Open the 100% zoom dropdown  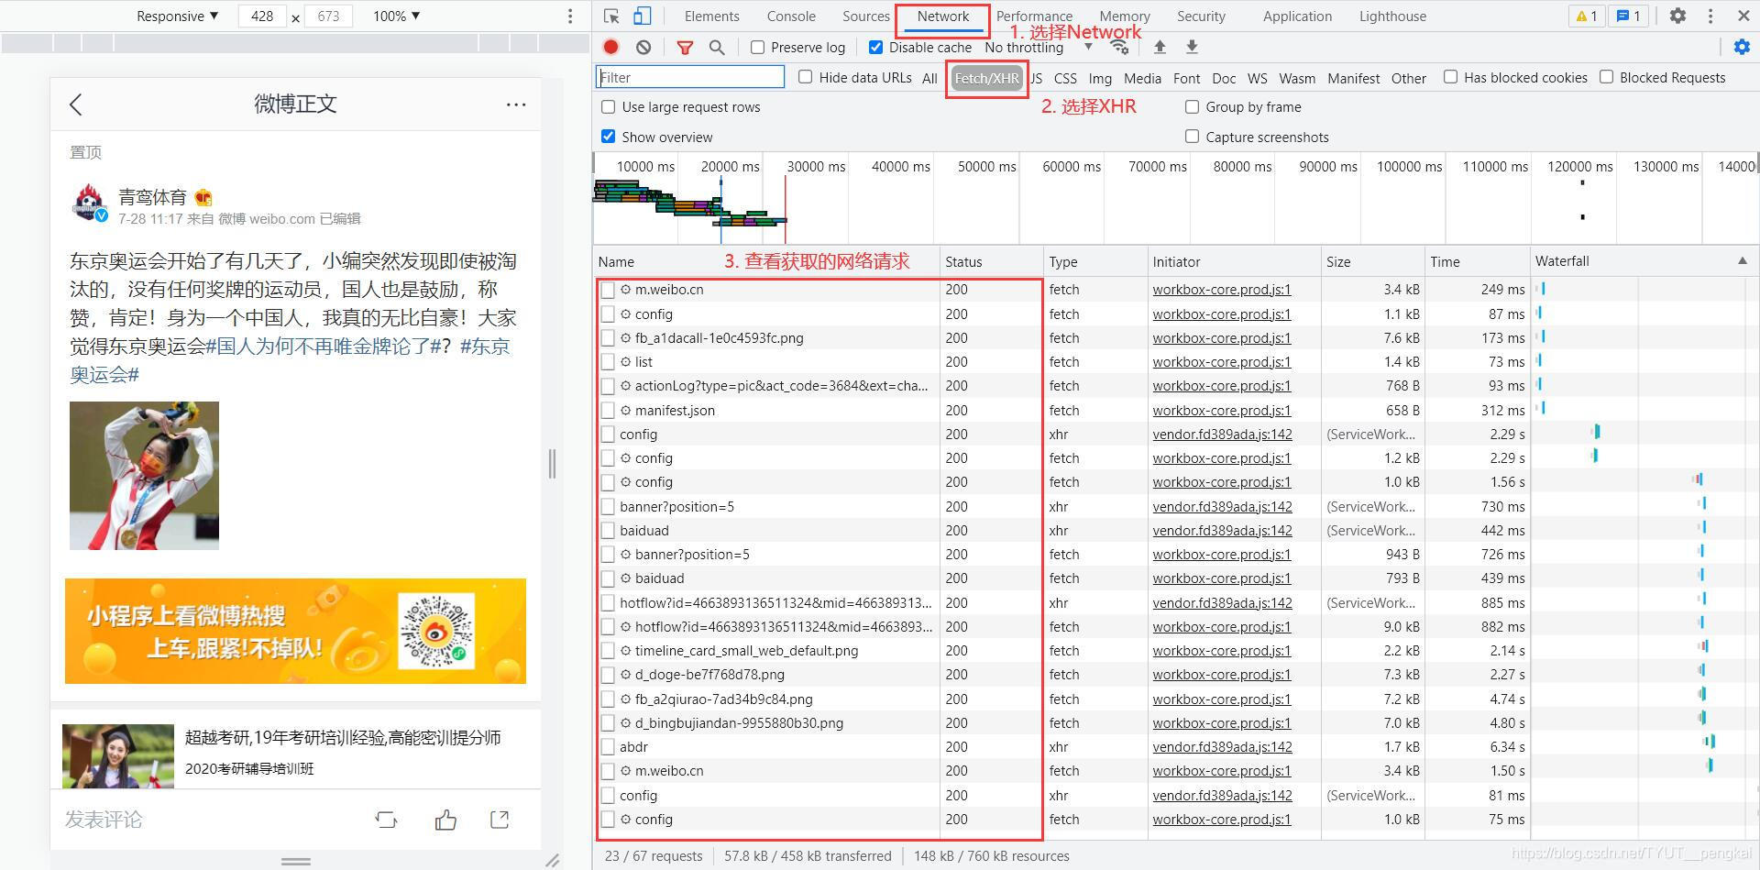[396, 16]
